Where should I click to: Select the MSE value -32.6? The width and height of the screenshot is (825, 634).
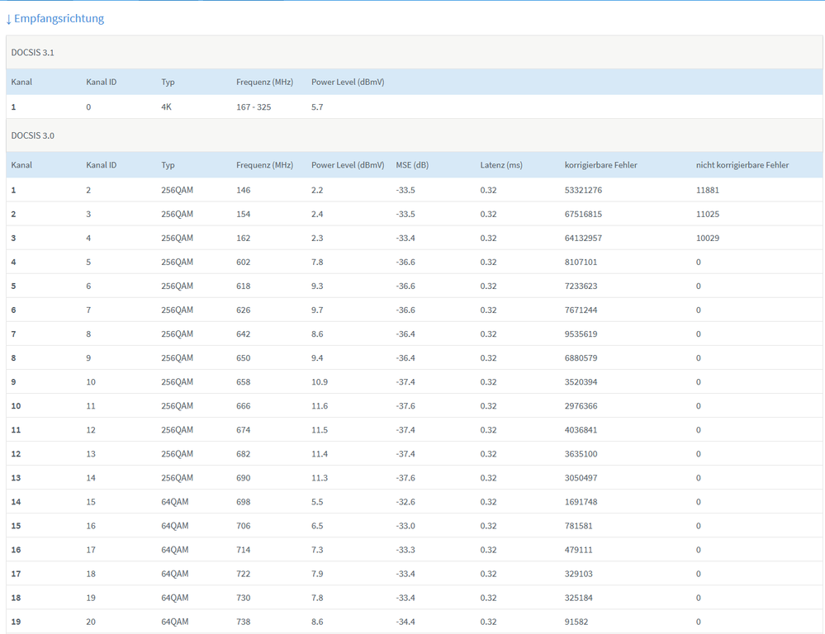click(x=405, y=502)
